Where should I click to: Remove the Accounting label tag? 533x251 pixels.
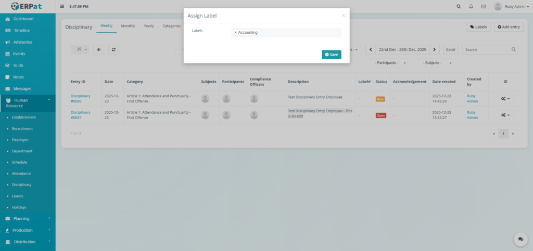pyautogui.click(x=235, y=32)
